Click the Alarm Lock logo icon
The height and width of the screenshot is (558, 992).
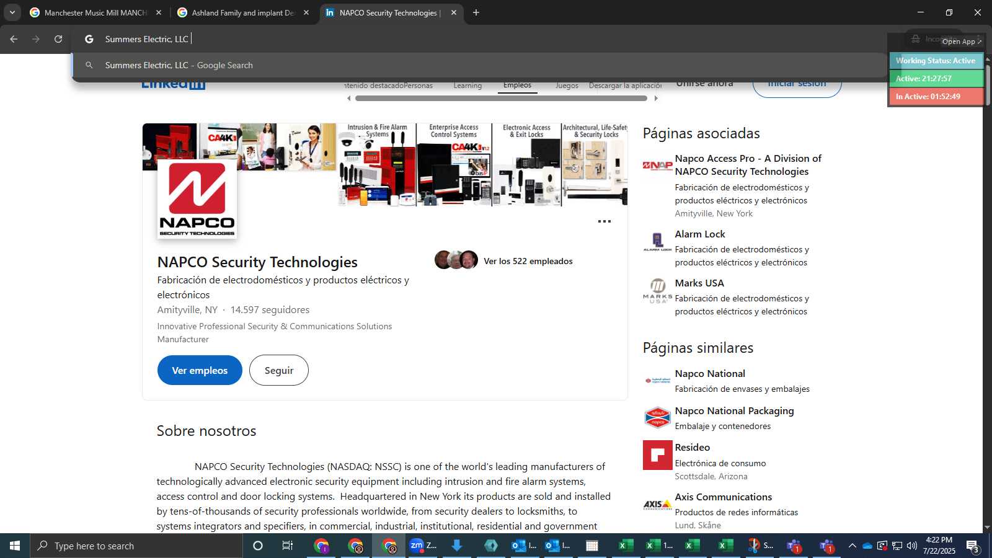(x=657, y=241)
